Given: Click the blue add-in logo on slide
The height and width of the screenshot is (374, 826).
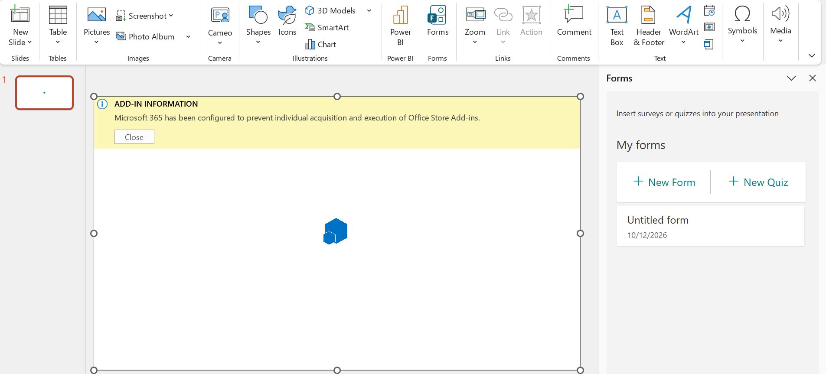Looking at the screenshot, I should coord(336,231).
